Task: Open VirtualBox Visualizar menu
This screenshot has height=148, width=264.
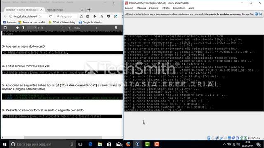Action: point(153,8)
